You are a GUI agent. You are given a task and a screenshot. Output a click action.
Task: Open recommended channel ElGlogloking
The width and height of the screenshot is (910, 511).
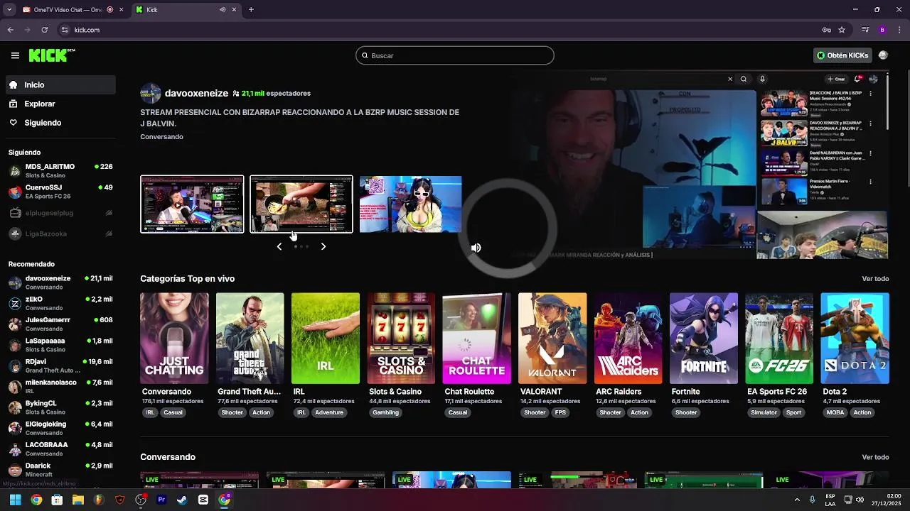(x=60, y=428)
